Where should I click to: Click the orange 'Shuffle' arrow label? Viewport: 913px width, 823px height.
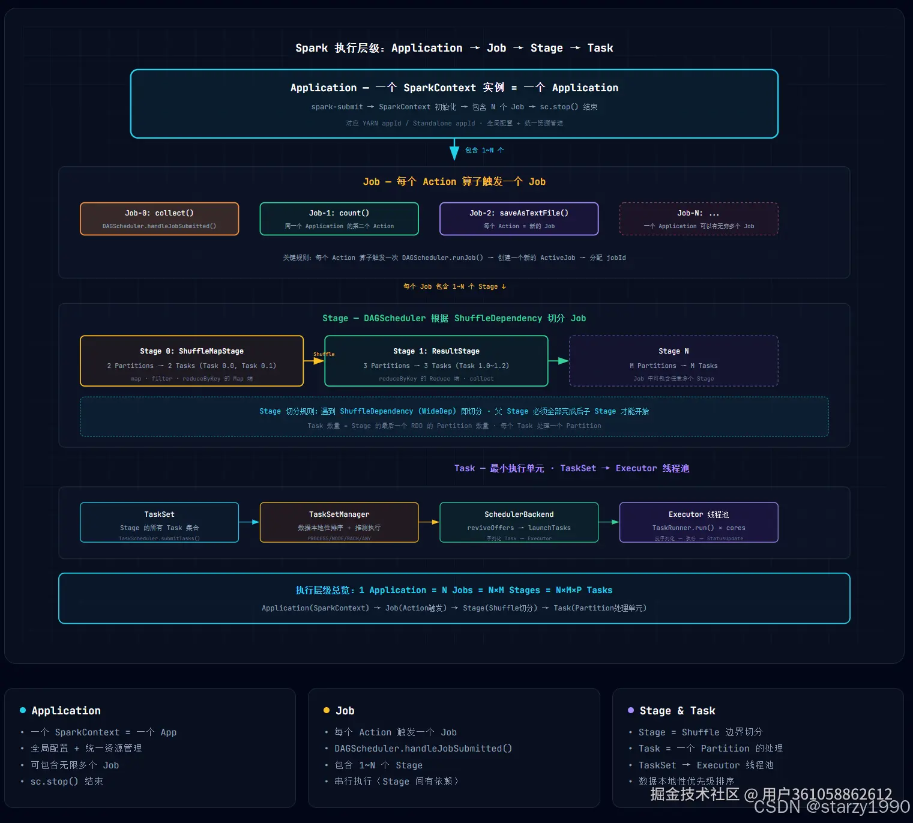[324, 354]
